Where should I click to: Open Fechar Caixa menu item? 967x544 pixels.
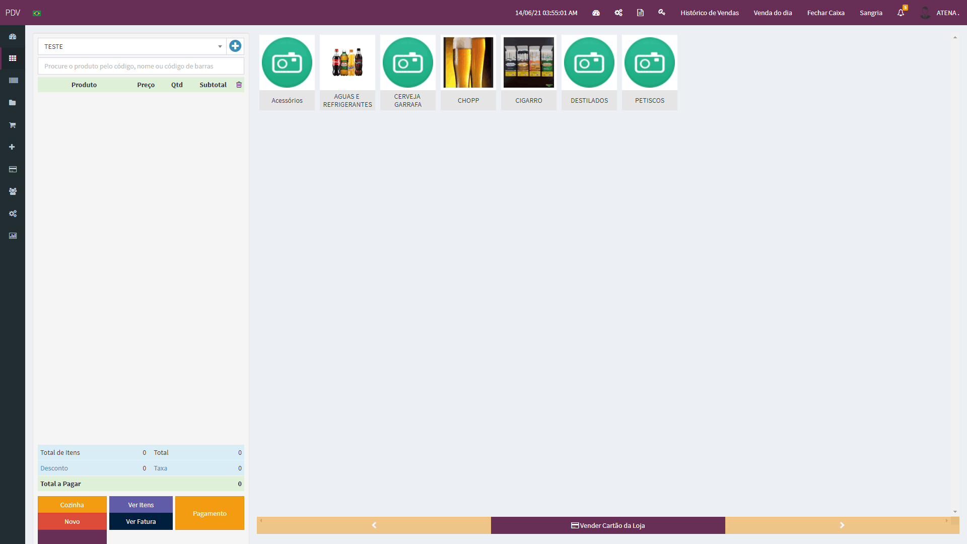pos(825,13)
